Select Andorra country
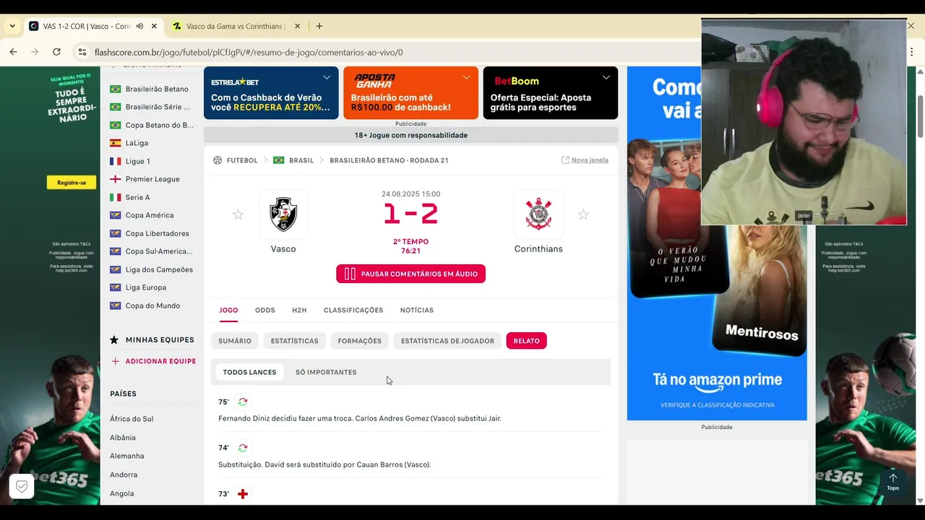 click(124, 474)
